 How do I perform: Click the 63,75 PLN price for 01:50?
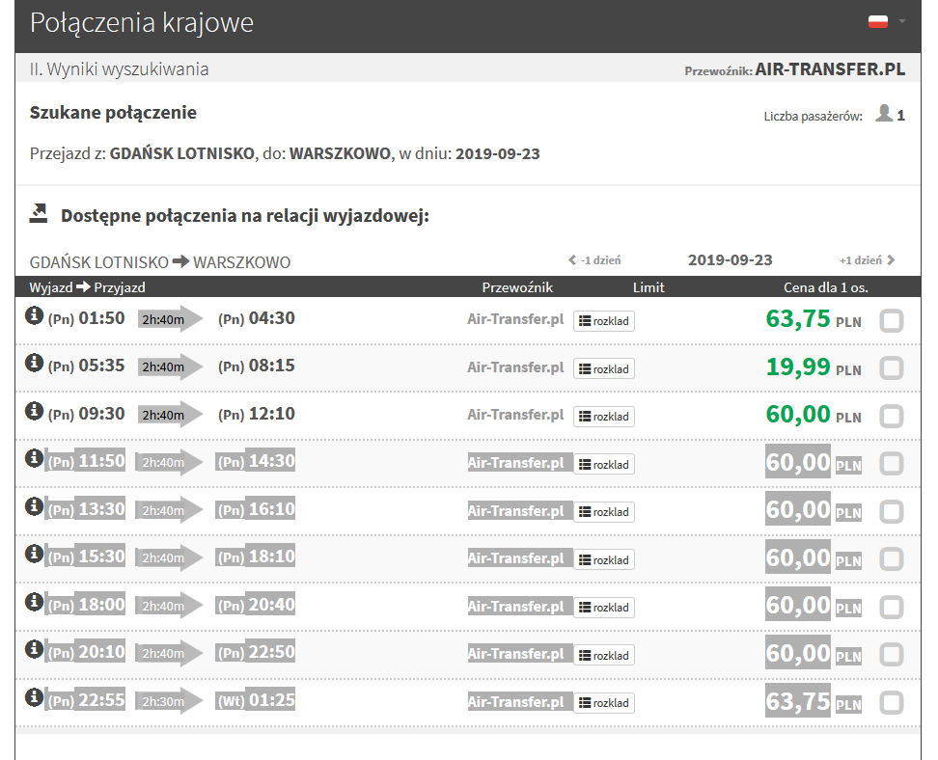coord(814,318)
